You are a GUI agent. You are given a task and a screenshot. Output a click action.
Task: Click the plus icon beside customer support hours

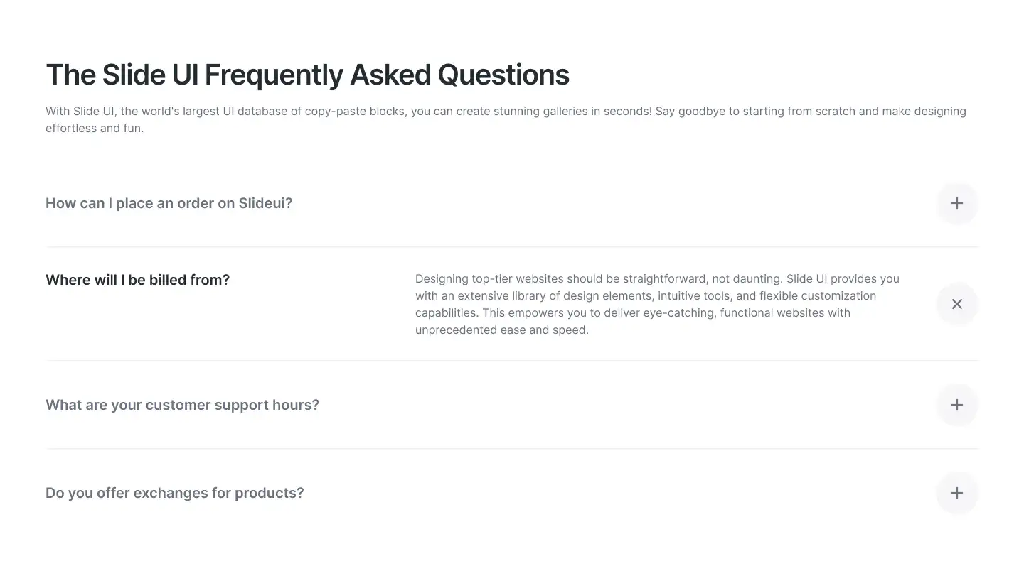(x=956, y=405)
